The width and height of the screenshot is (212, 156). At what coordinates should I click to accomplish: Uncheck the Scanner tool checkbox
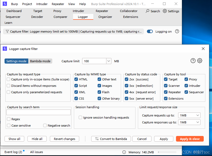point(166,85)
